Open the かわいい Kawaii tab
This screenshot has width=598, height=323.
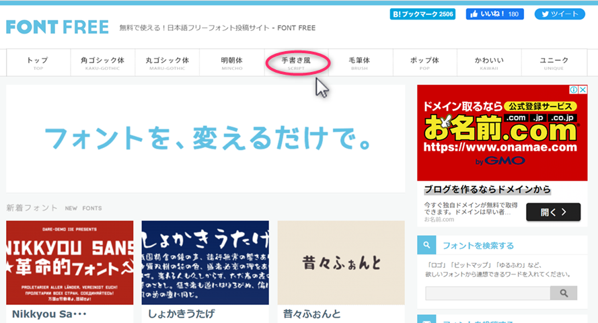pos(489,63)
